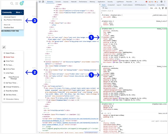The width and height of the screenshot is (168, 134).
Task: Click the folder icon beside Archive Topic
Action: tap(4, 69)
